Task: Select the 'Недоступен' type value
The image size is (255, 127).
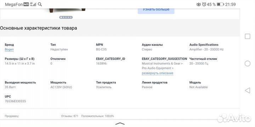Action: pyautogui.click(x=59, y=49)
